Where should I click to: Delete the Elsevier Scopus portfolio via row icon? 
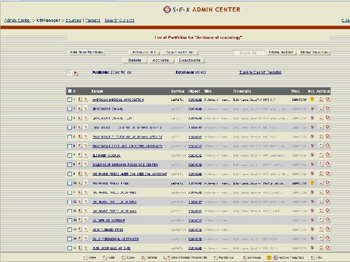click(328, 155)
